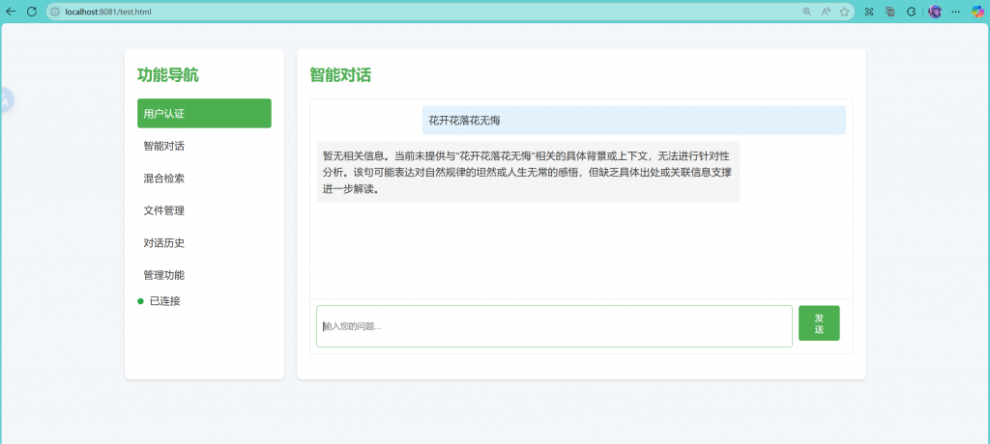The height and width of the screenshot is (444, 990).
Task: View site information icon in address bar
Action: pos(56,12)
